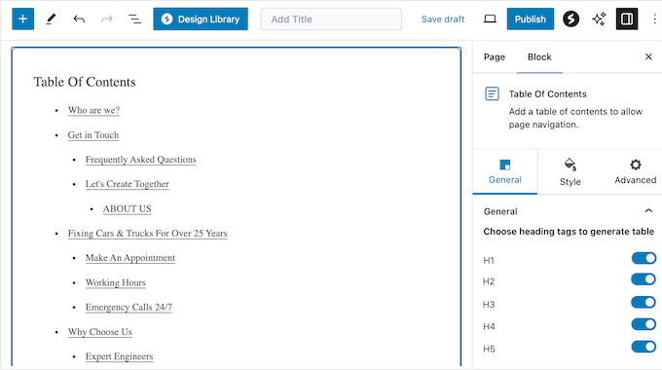Viewport: 662px width, 370px height.
Task: Click the block description in the sidebar
Action: point(575,118)
